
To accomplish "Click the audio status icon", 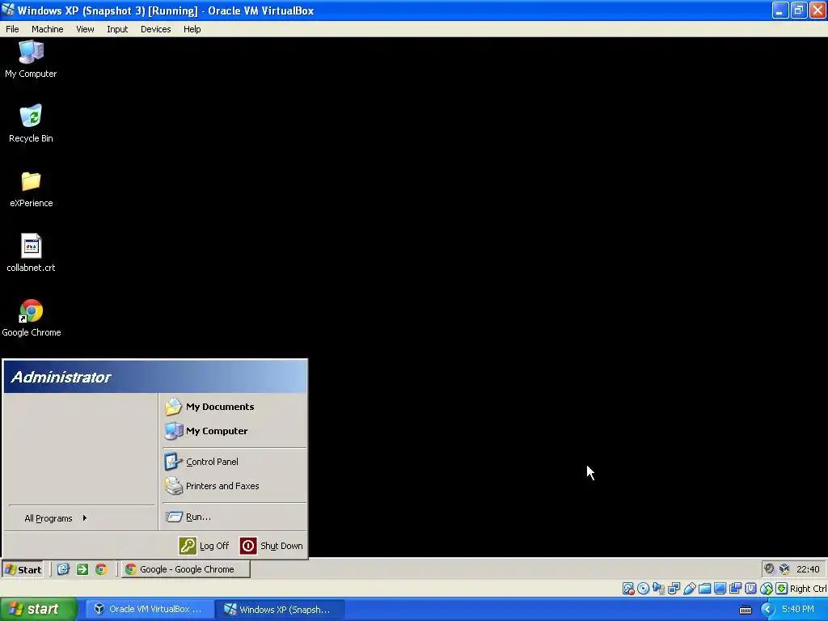I will (658, 589).
